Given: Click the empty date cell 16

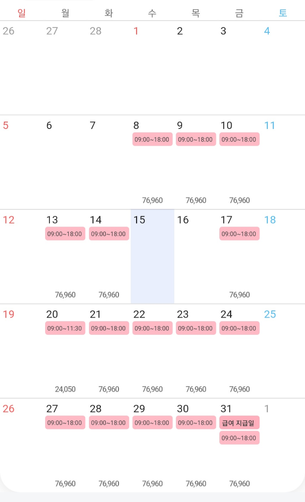Looking at the screenshot, I should coord(196,256).
